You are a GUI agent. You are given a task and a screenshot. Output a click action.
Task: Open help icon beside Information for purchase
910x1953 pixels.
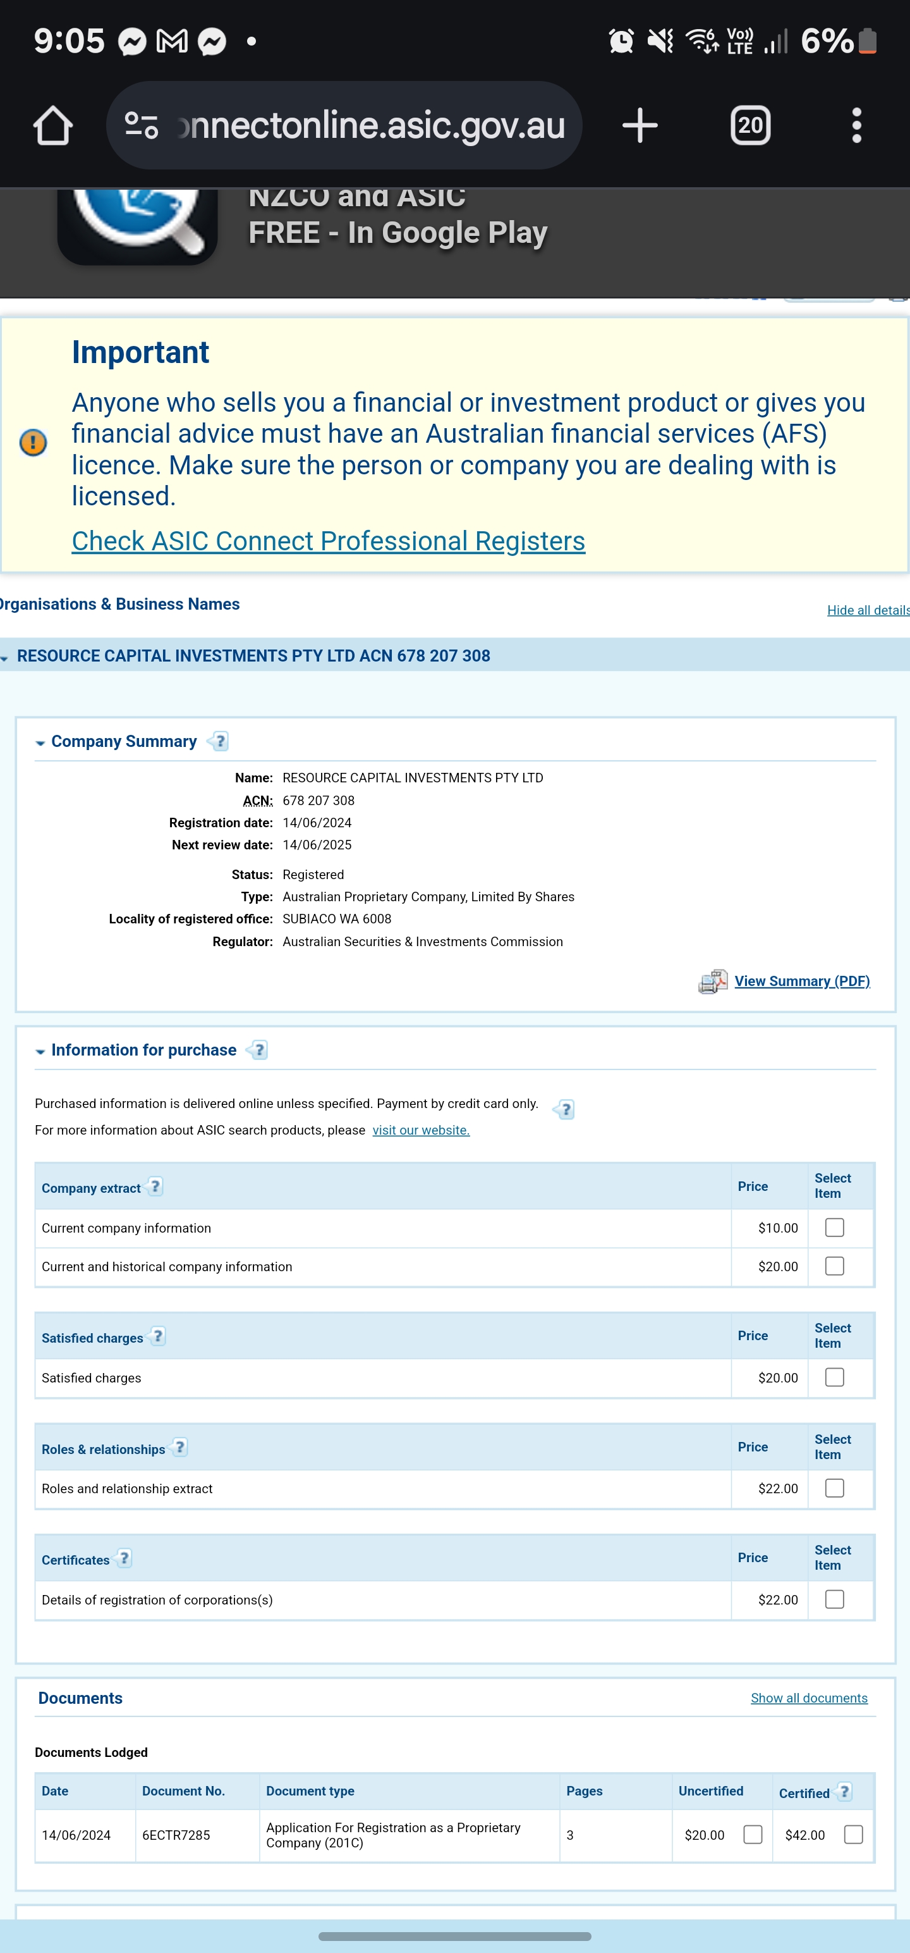[x=258, y=1050]
